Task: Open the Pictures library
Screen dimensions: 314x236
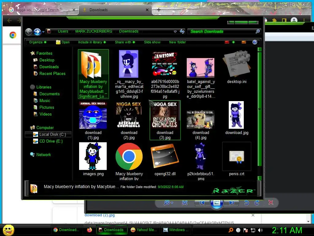Action: [x=47, y=107]
